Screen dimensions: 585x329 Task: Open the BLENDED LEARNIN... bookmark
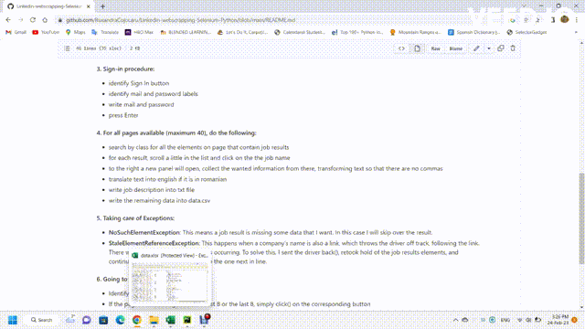click(186, 33)
